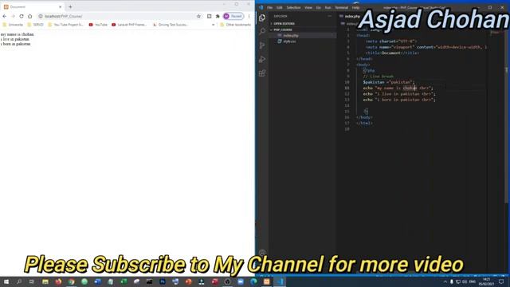Open the Driving Test Succes... bookmark
510x287 pixels.
[x=170, y=25]
